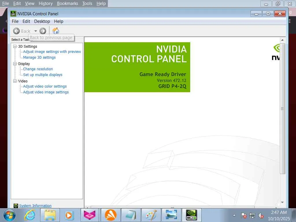Image resolution: width=296 pixels, height=222 pixels.
Task: Open the Windows Start button
Action: (x=9, y=215)
